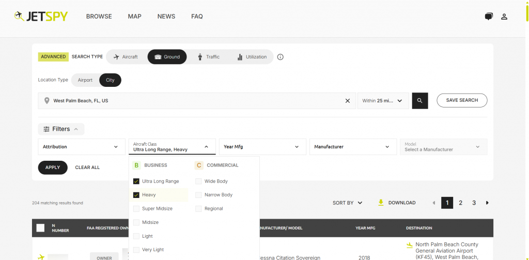The width and height of the screenshot is (529, 260).
Task: Go to results page 2
Action: (x=460, y=203)
